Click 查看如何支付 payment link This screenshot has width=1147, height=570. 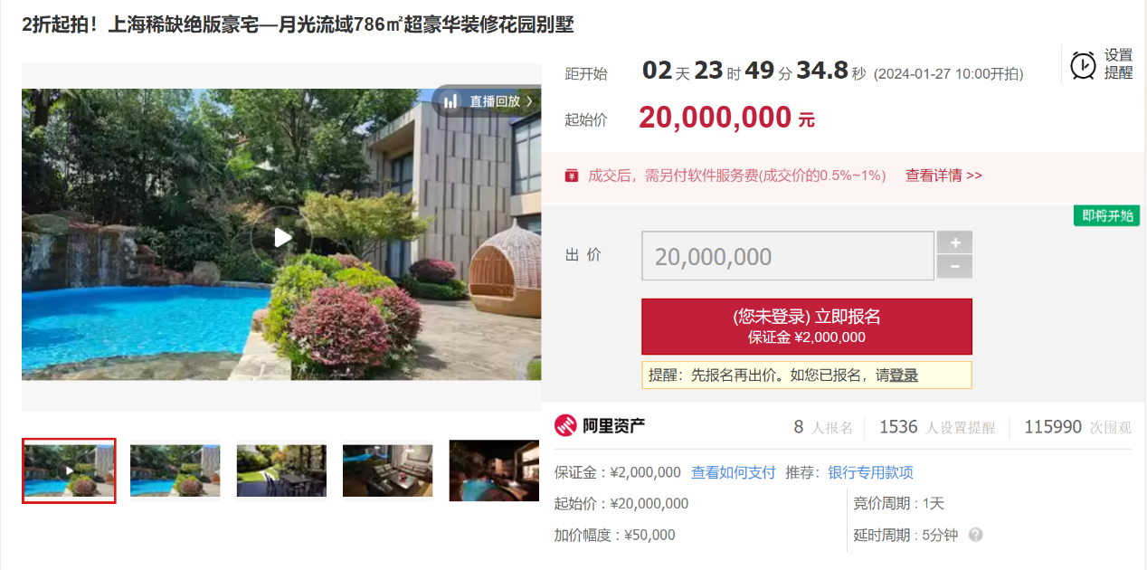pyautogui.click(x=734, y=472)
